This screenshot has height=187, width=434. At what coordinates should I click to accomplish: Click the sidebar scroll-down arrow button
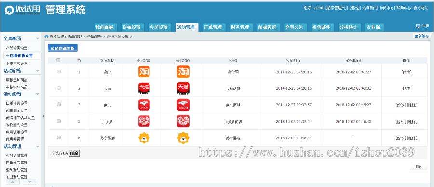coord(30,182)
